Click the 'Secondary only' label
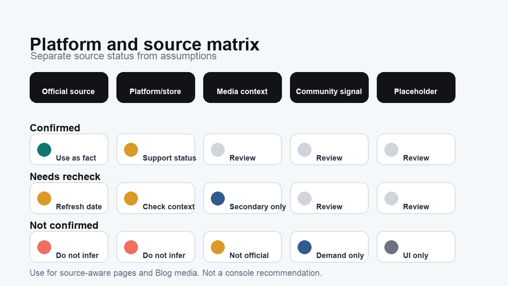The width and height of the screenshot is (508, 286). 258,207
